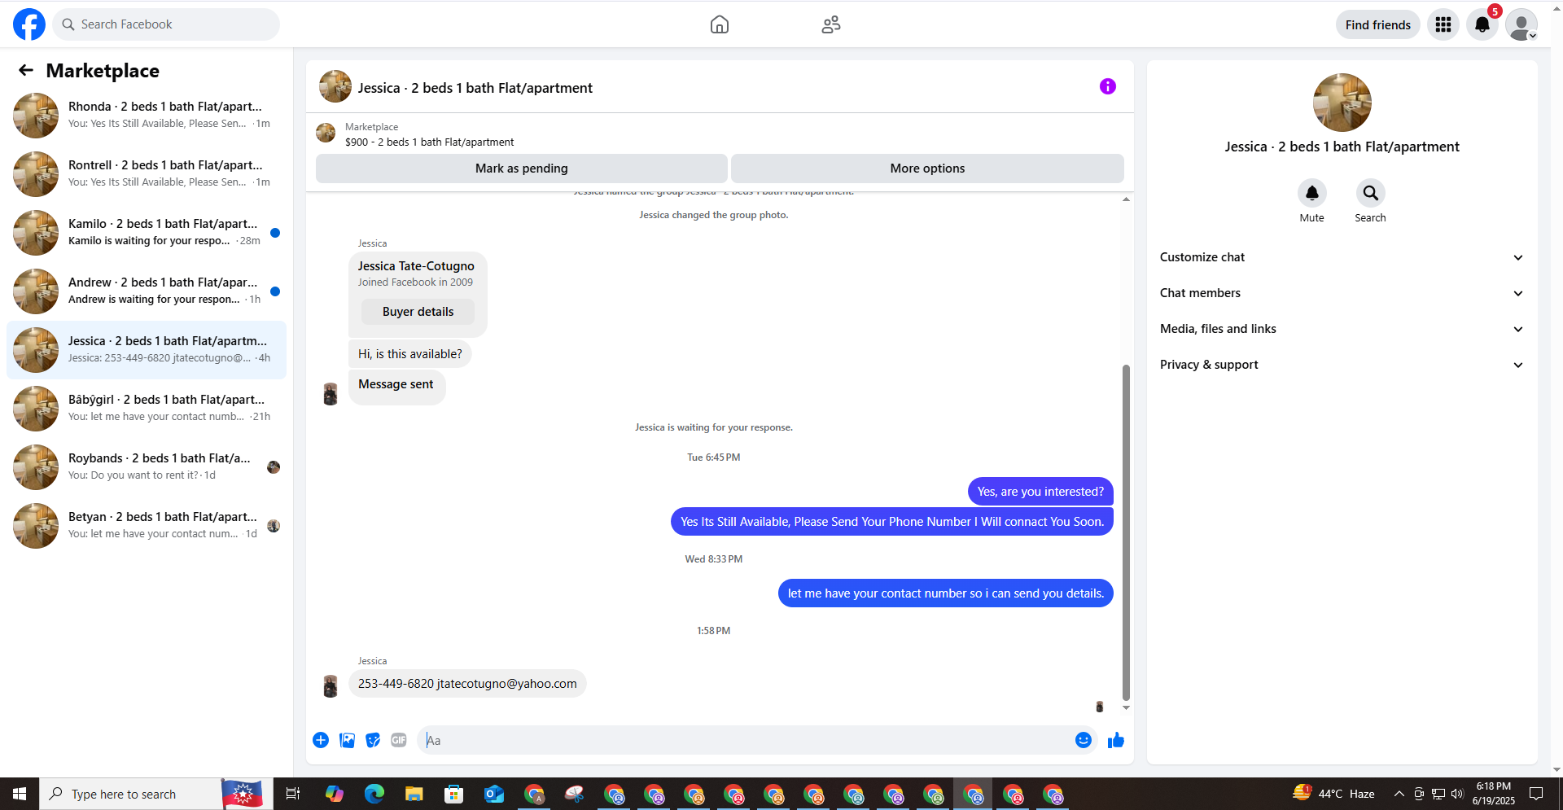
Task: Open the emoji picker smiley icon
Action: [x=1084, y=740]
